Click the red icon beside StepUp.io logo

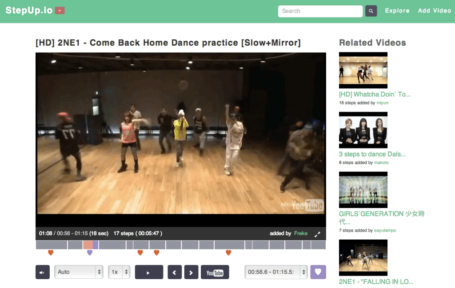60,11
